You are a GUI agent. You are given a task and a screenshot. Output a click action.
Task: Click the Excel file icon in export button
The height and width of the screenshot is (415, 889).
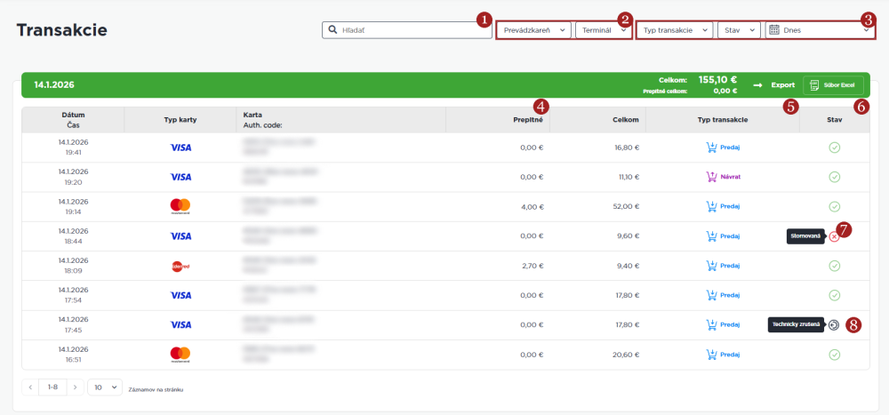tap(814, 85)
